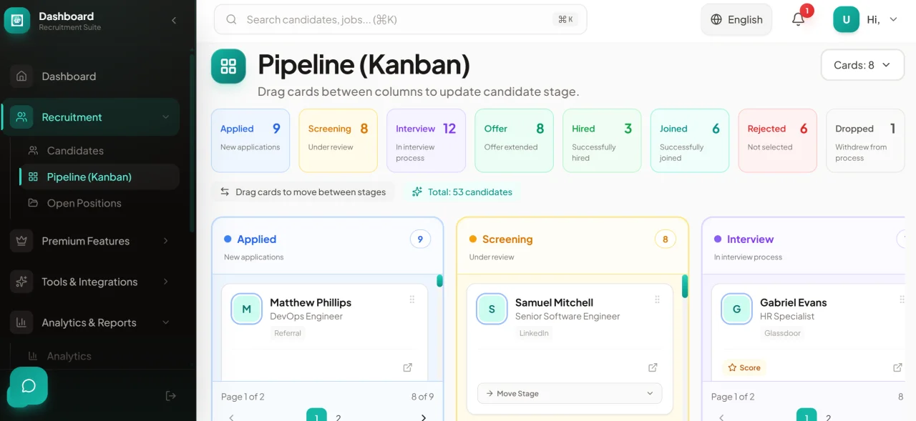
Task: Open Samuel Mitchell card external link icon
Action: tap(653, 367)
